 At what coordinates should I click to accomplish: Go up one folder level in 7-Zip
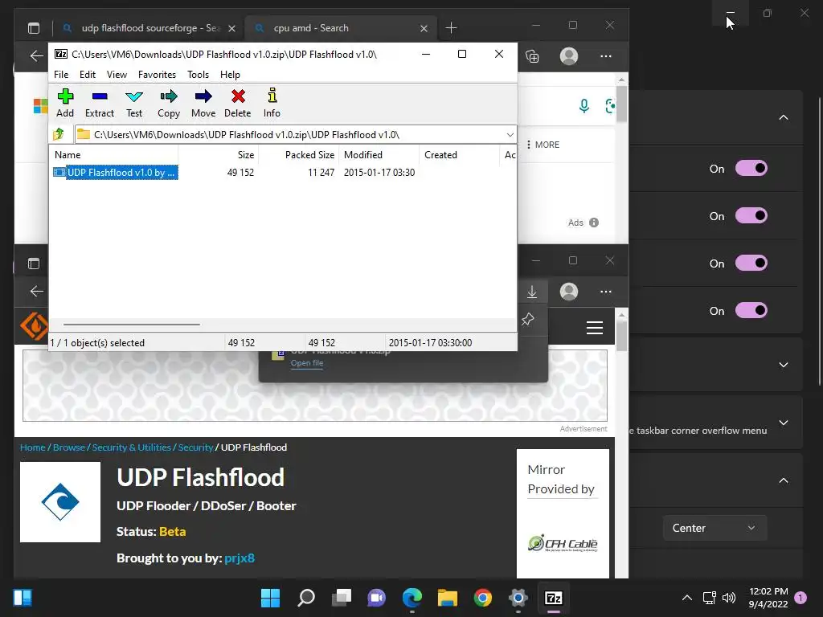click(x=59, y=134)
